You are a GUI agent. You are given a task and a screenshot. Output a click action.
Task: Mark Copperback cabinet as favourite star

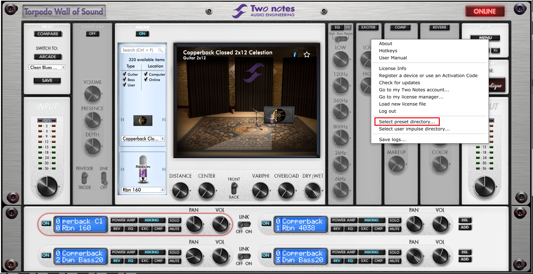coord(307,54)
